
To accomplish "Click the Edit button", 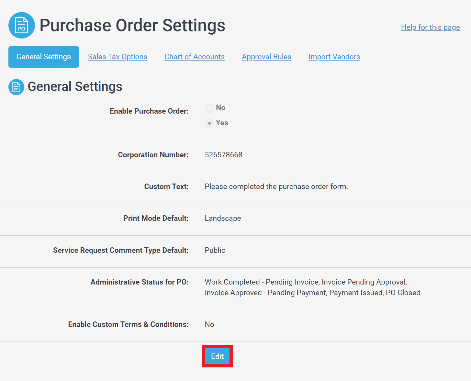I will [x=217, y=356].
